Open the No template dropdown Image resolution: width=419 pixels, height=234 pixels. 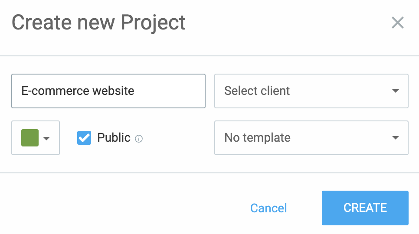pyautogui.click(x=311, y=138)
